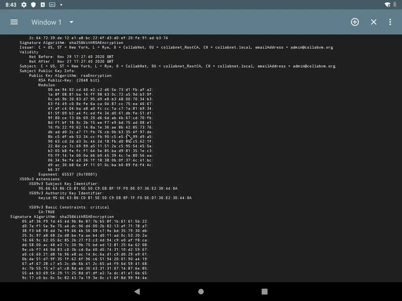This screenshot has height=301, width=402.
Task: Click the clock time 8:43
Action: [11, 5]
